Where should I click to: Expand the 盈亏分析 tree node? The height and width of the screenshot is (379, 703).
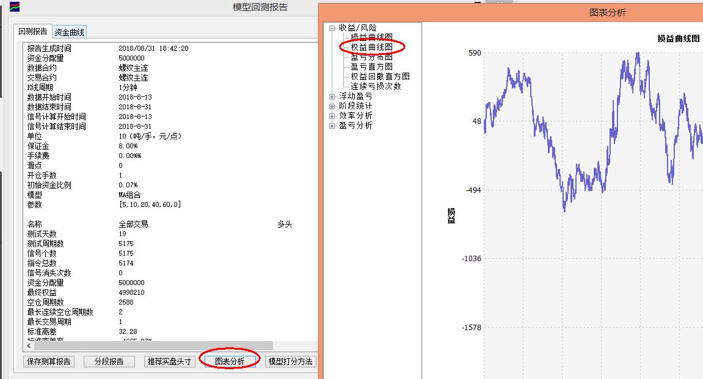332,126
